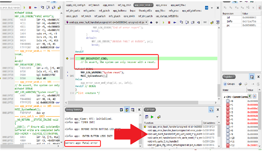Open Groups dropdown in Registers panel

[x=229, y=84]
